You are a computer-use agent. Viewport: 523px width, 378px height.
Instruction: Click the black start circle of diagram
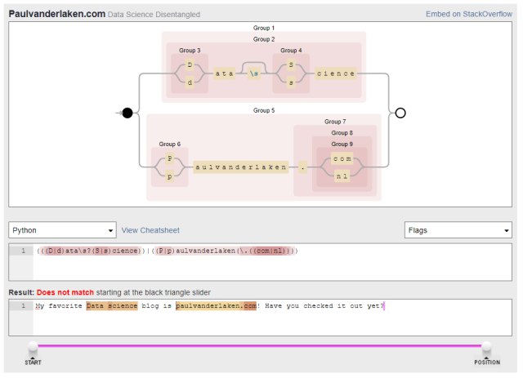tap(127, 113)
